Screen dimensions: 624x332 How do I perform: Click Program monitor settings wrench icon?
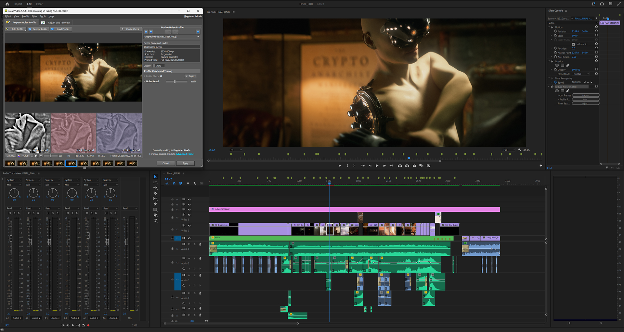pyautogui.click(x=520, y=150)
